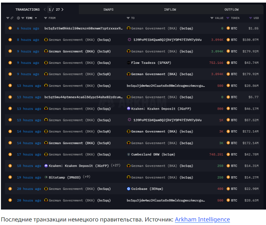The image size is (266, 225).
Task: Click the Flow Traders entity icon
Action: (x=128, y=63)
